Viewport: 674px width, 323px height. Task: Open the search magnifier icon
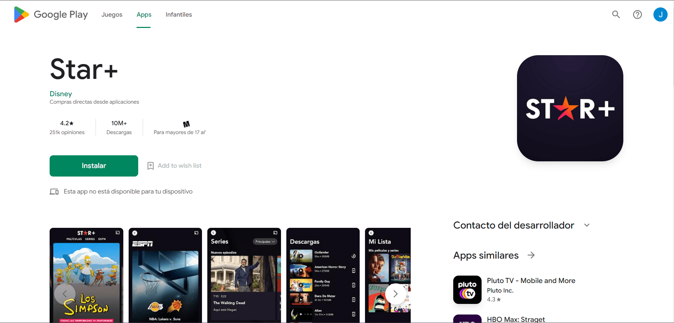pos(616,15)
